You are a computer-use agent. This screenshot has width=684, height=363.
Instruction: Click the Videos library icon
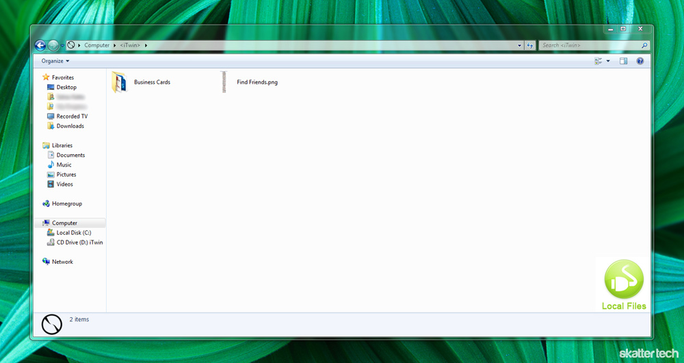click(51, 184)
